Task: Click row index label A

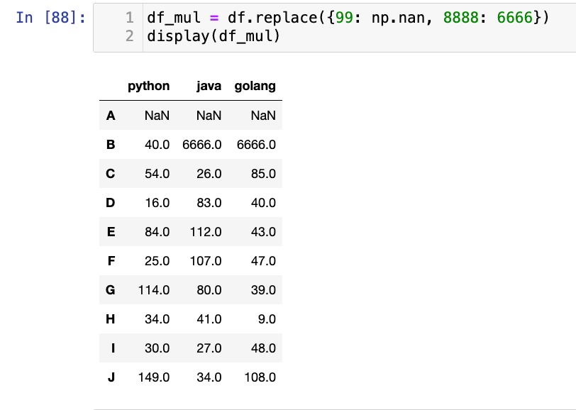Action: click(111, 115)
